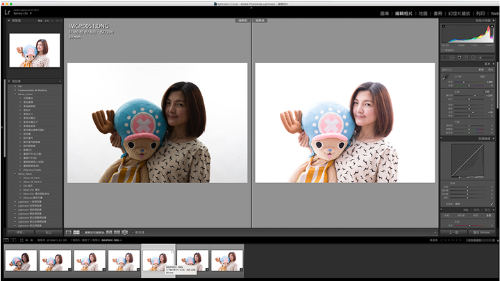Pick the White Balance eyedropper tool
This screenshot has width=500, height=281.
[445, 77]
